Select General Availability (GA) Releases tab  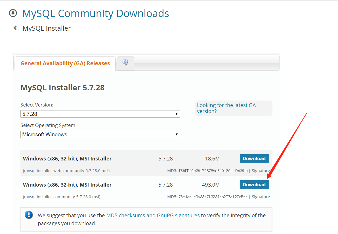65,63
